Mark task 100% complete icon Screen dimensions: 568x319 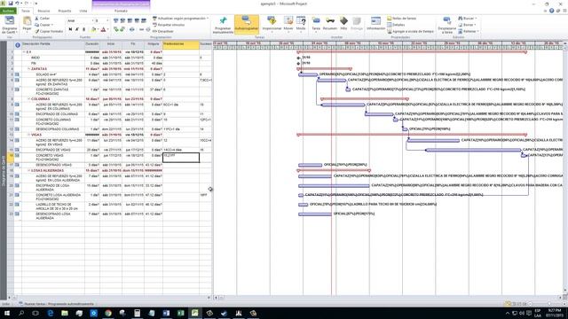[x=144, y=20]
